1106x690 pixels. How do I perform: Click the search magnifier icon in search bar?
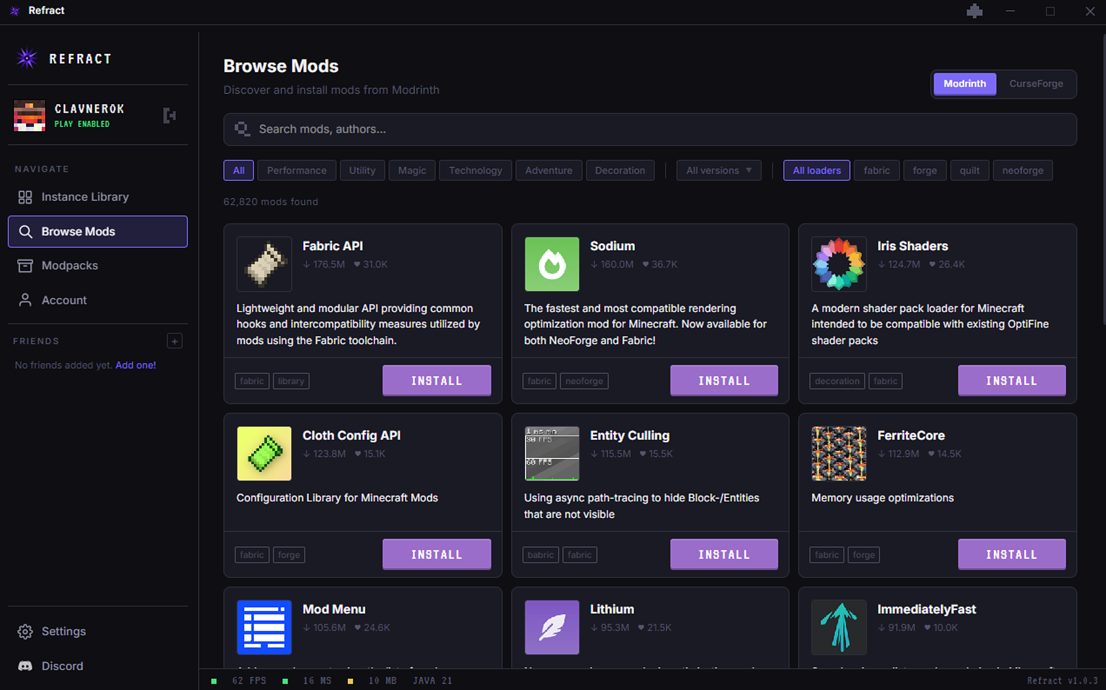[x=242, y=129]
